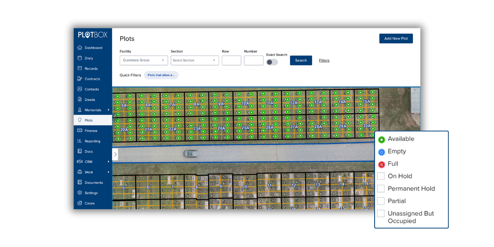Screen dimensions: 494x247
Task: Expand the Memorials submenu arrow
Action: (x=109, y=110)
